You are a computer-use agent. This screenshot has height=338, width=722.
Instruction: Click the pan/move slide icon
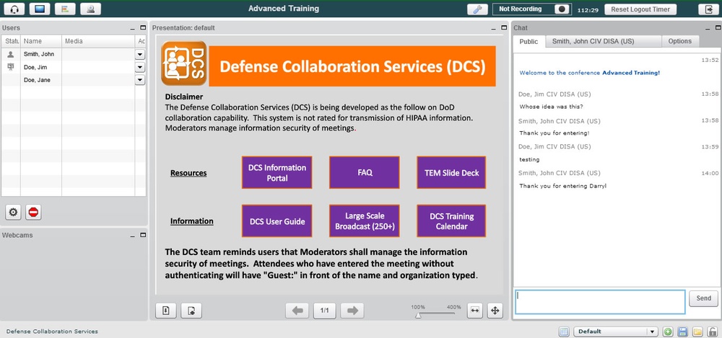click(495, 311)
